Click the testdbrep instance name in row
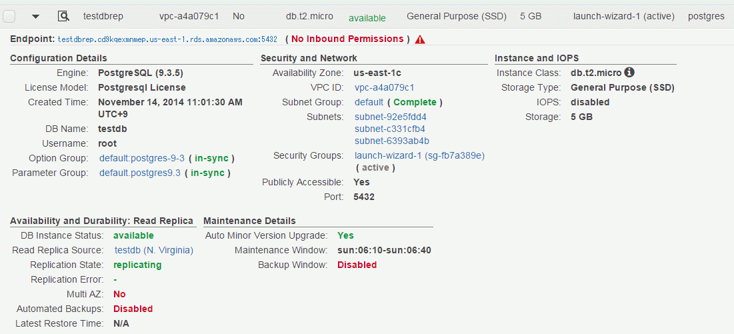 point(103,17)
